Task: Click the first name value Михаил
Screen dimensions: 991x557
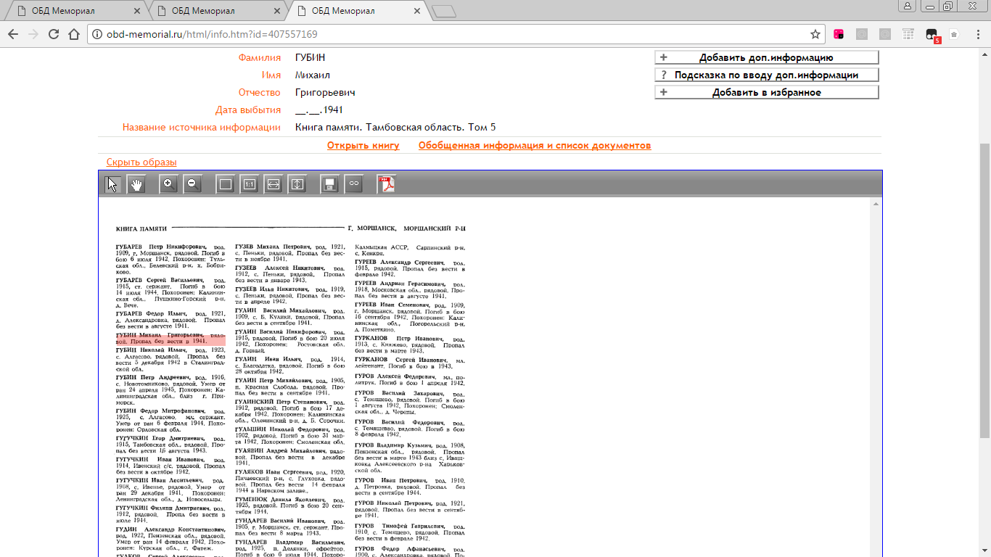Action: (x=313, y=75)
